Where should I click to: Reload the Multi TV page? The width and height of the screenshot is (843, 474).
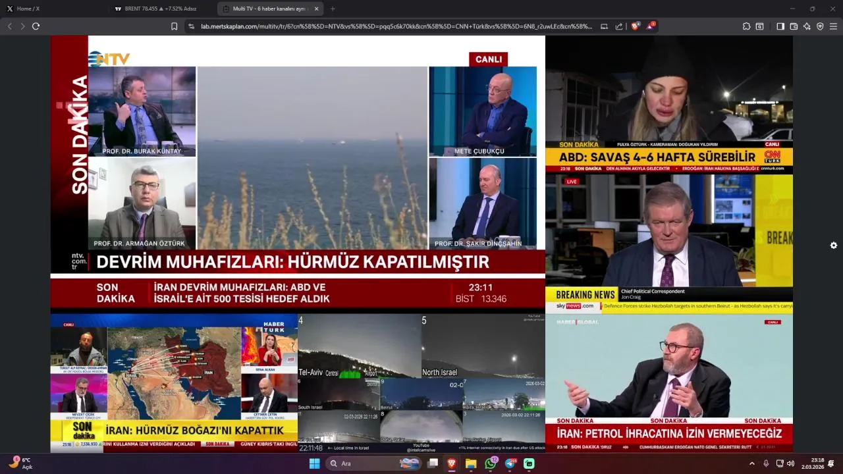click(x=36, y=26)
